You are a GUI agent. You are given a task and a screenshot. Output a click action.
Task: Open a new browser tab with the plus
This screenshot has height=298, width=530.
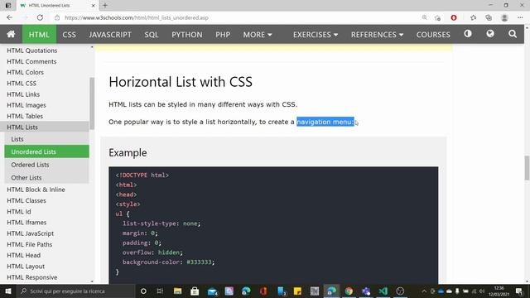[x=105, y=6]
